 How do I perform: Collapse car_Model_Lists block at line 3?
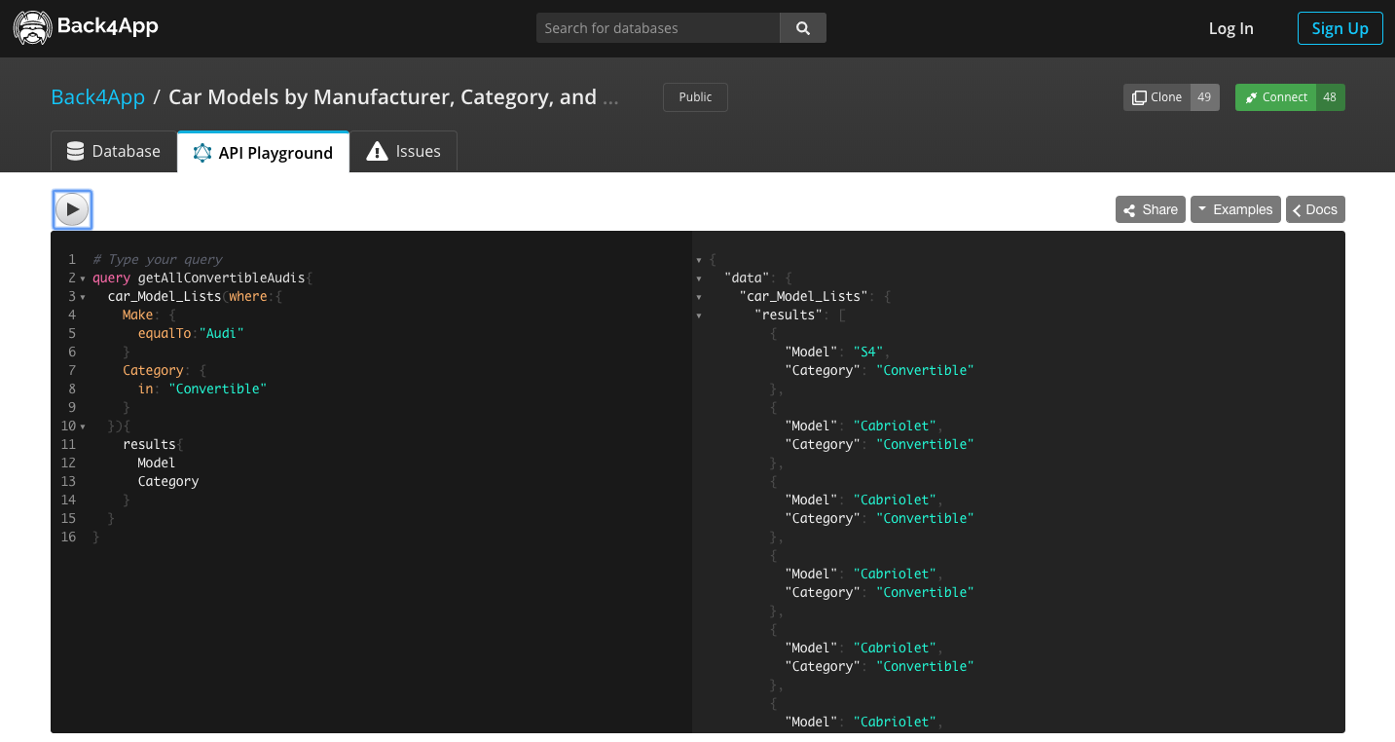point(83,297)
